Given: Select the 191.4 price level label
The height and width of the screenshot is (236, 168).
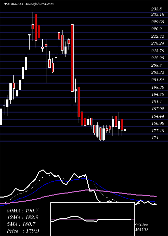Looking at the screenshot, I should click(x=156, y=101).
